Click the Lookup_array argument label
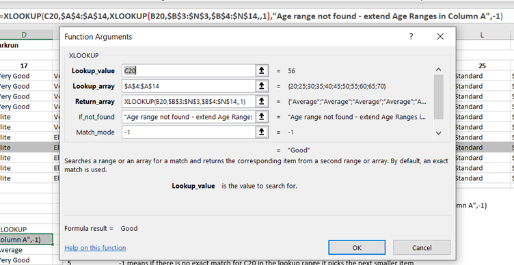514x265 pixels. coord(94,86)
